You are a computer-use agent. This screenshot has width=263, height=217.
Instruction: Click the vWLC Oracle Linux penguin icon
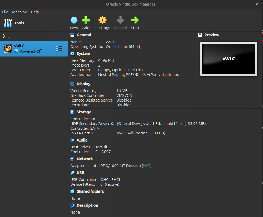pos(8,49)
